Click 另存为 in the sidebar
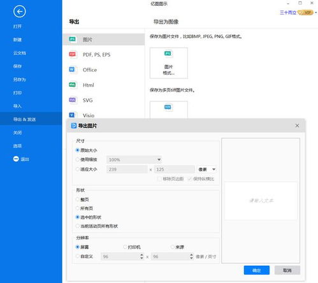The width and height of the screenshot is (318, 283). [x=20, y=80]
